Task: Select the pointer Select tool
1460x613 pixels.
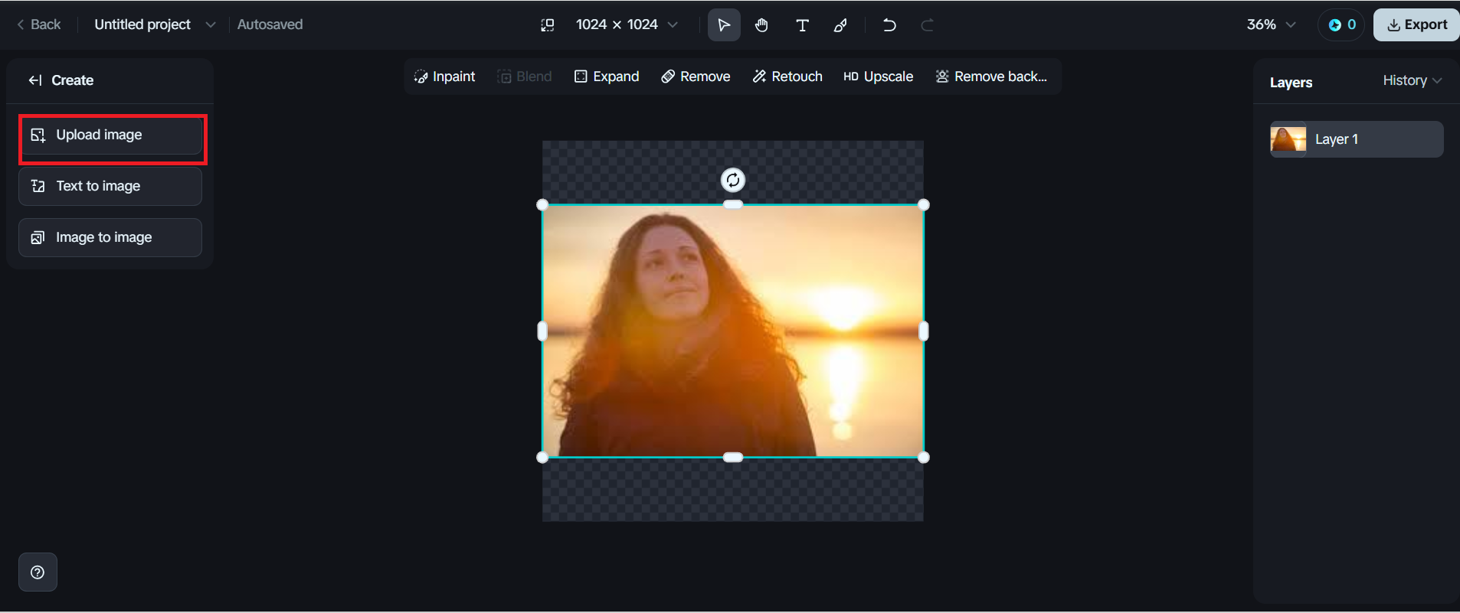Action: 724,25
